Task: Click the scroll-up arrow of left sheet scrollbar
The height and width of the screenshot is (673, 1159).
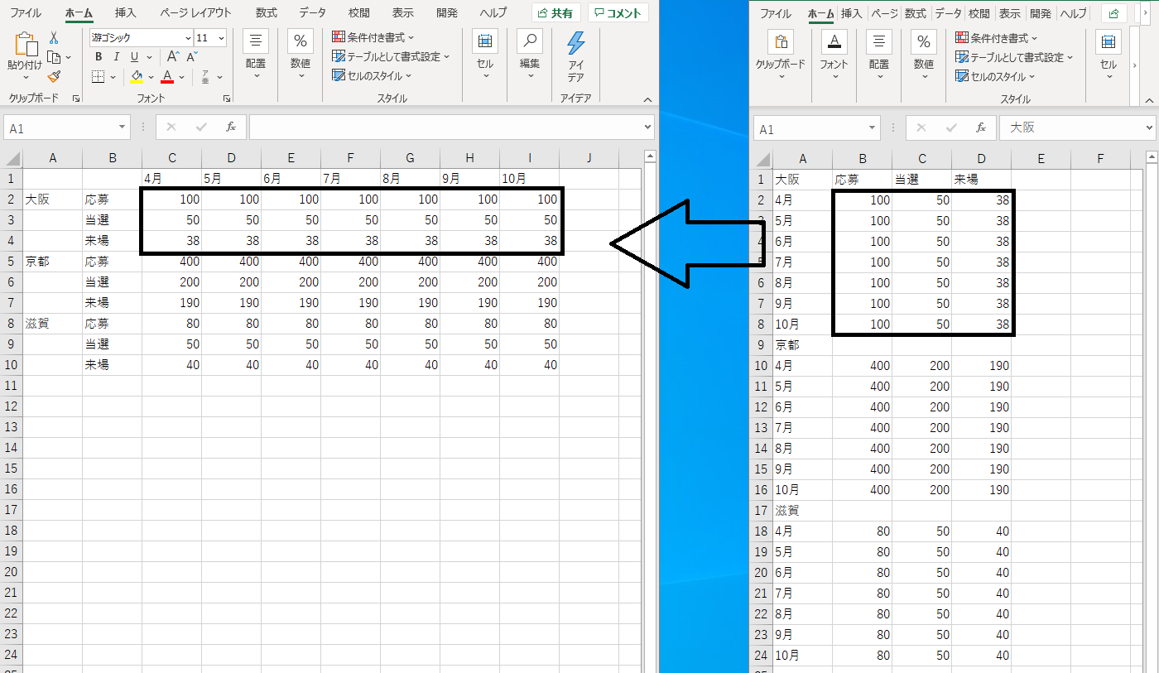Action: [650, 156]
